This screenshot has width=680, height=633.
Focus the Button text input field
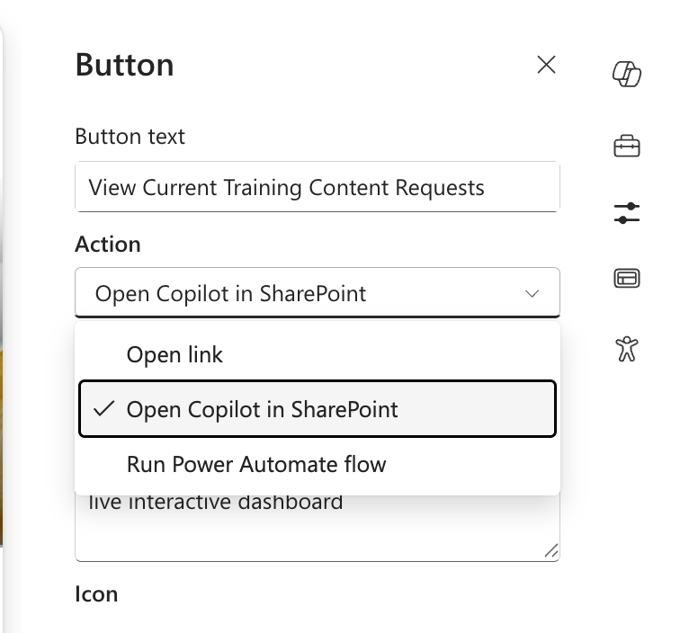click(x=318, y=187)
